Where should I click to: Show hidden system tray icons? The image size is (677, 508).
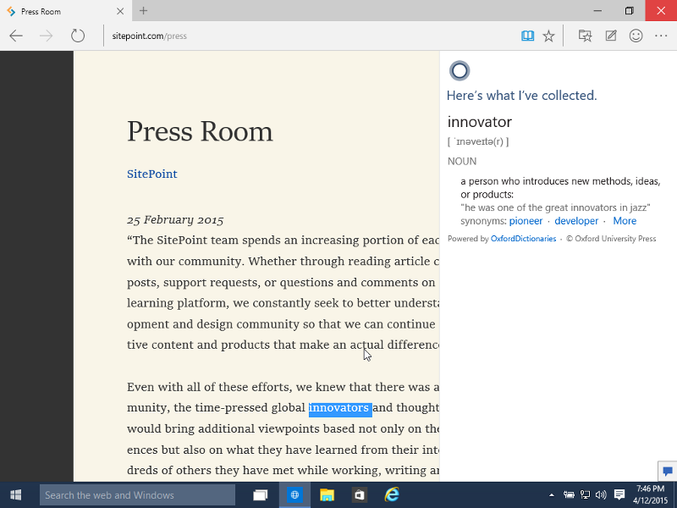[552, 495]
